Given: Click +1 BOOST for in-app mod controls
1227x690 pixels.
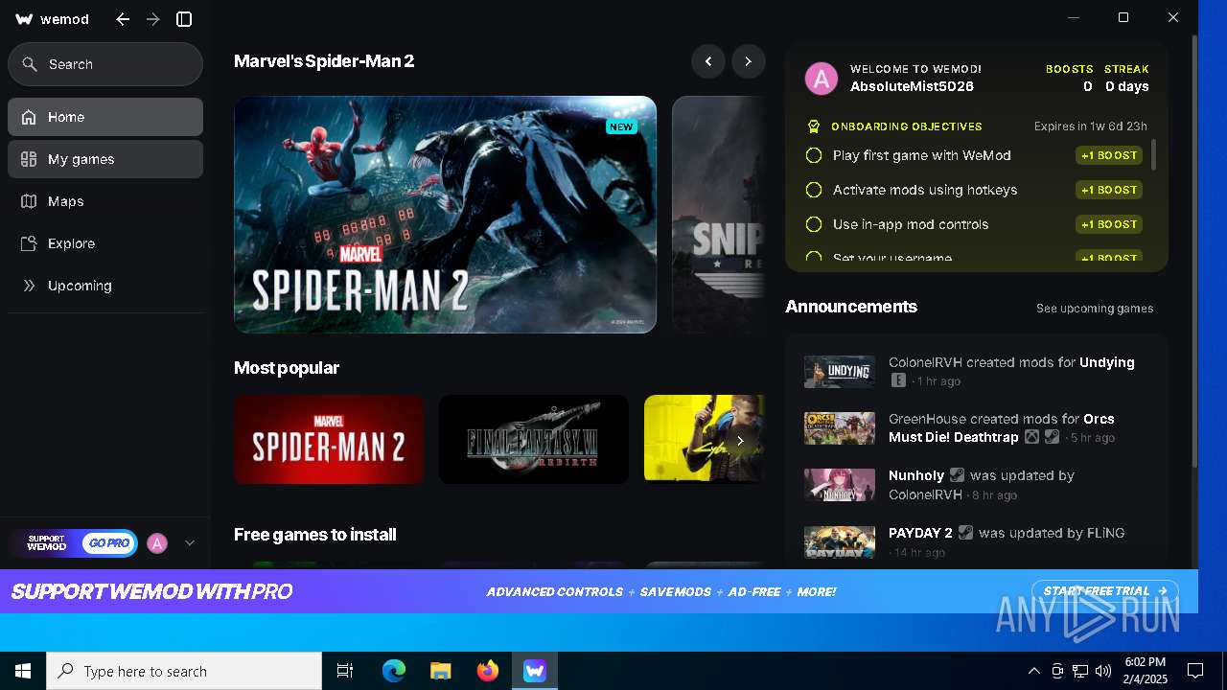Looking at the screenshot, I should 1109,224.
